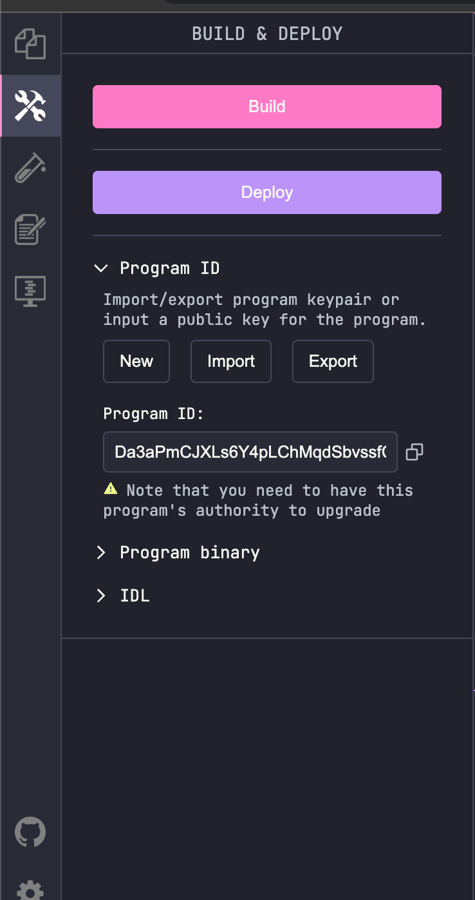Click the yellow warning triangle icon
This screenshot has width=475, height=900.
(111, 489)
